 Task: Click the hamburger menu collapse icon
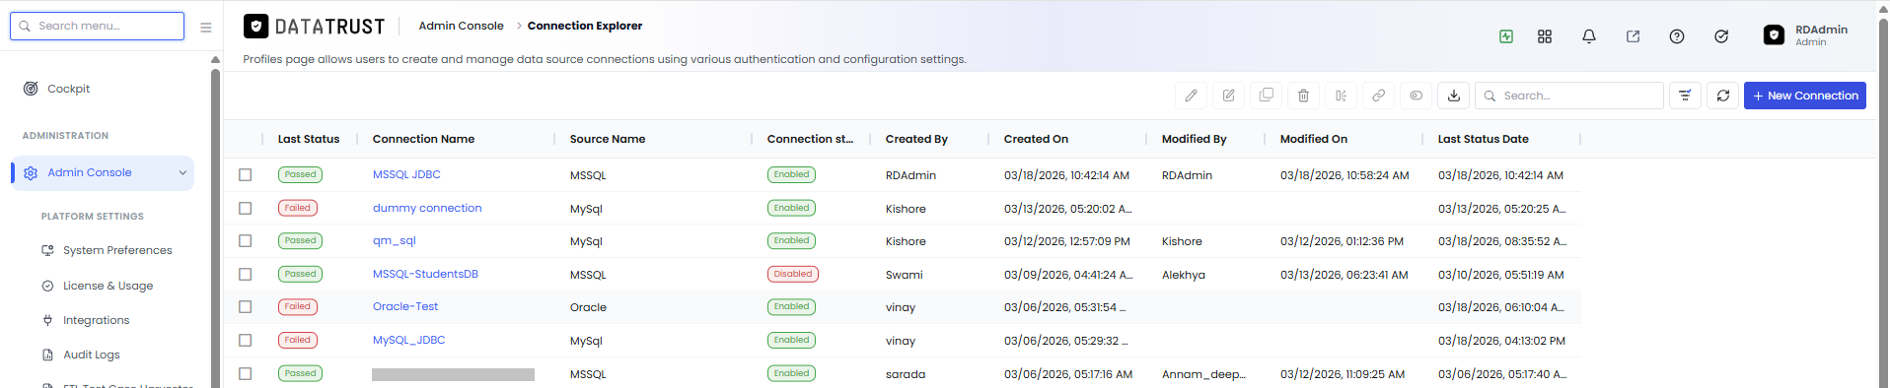click(206, 28)
